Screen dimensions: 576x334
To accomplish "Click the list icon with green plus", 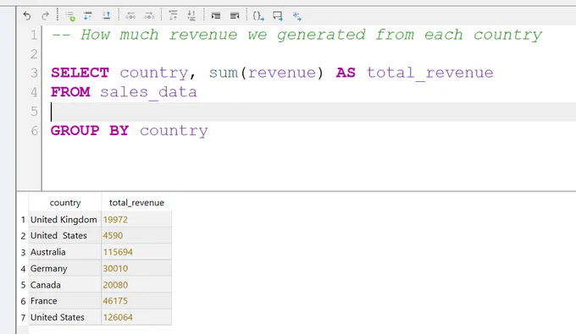I will click(70, 16).
